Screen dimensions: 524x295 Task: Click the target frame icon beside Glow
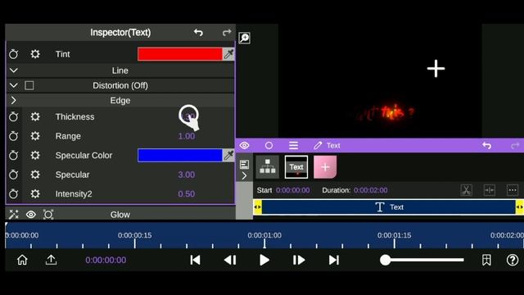(x=48, y=215)
